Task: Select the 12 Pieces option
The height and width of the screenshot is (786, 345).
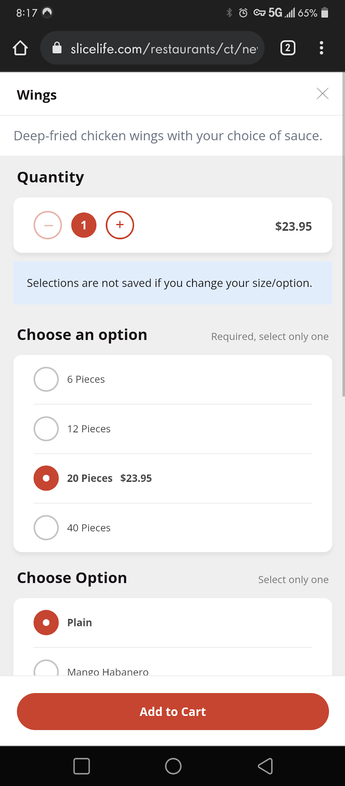Action: coord(46,429)
